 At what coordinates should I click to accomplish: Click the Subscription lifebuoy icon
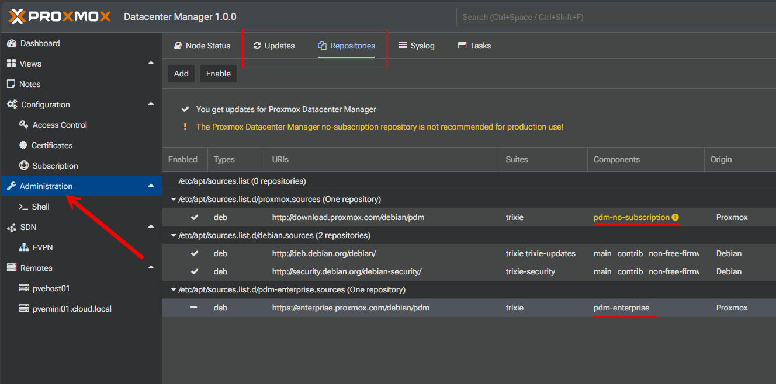[23, 166]
